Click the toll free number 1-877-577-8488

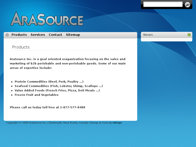point(73,107)
